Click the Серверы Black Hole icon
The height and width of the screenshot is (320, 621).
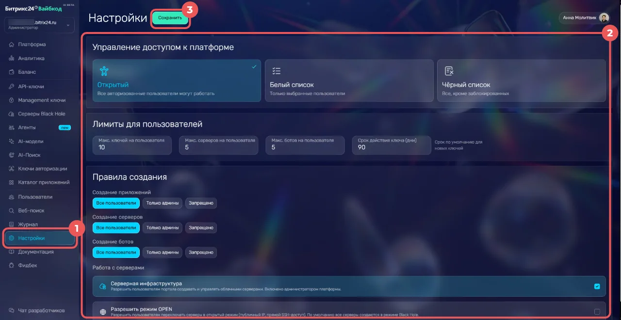(12, 114)
